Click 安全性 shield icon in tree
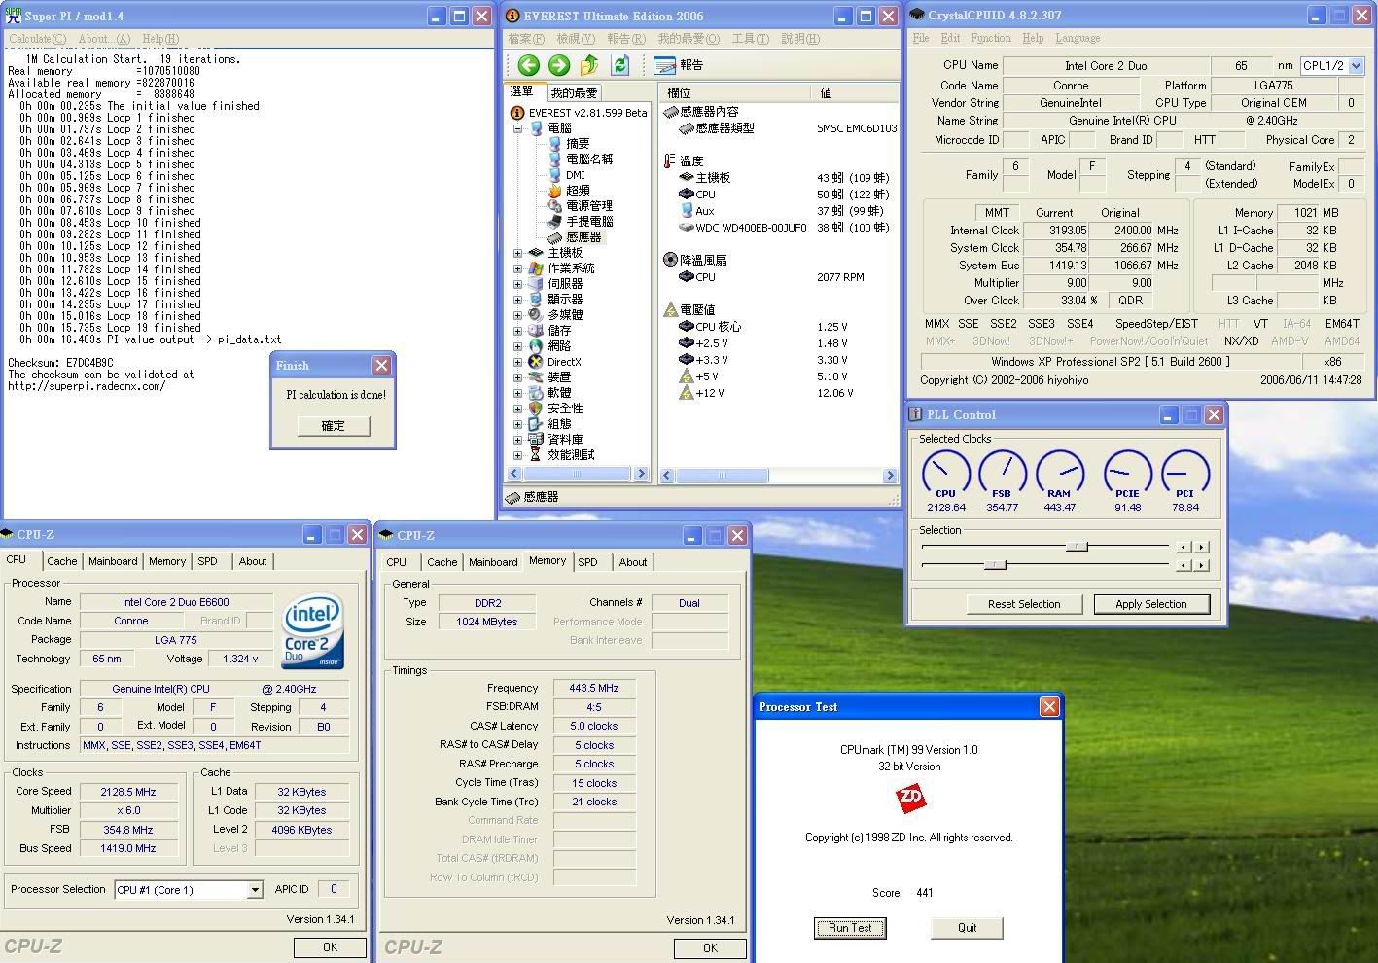Image resolution: width=1378 pixels, height=963 pixels. click(x=535, y=409)
